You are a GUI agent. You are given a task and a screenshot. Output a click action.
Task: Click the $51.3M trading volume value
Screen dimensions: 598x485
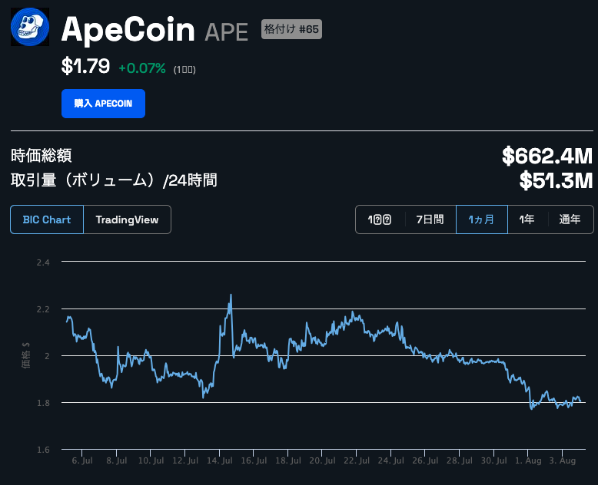point(556,181)
